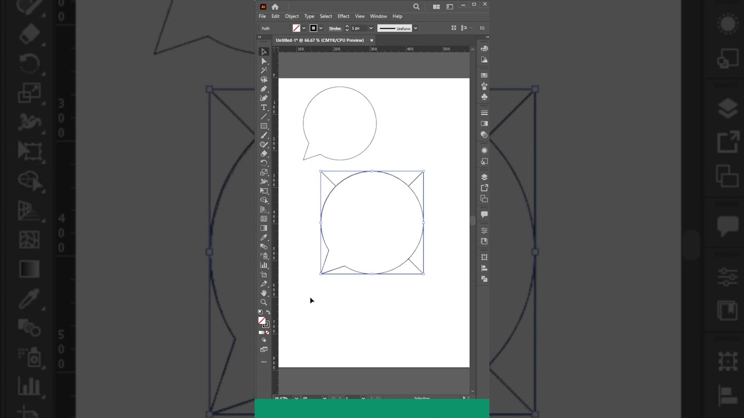The height and width of the screenshot is (418, 744).
Task: Open the Layers panel icon
Action: (484, 177)
